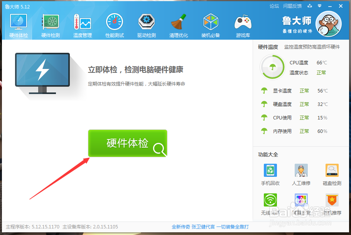Click the 温度状态 正常 status
This screenshot has width=351, height=235.
[321, 73]
